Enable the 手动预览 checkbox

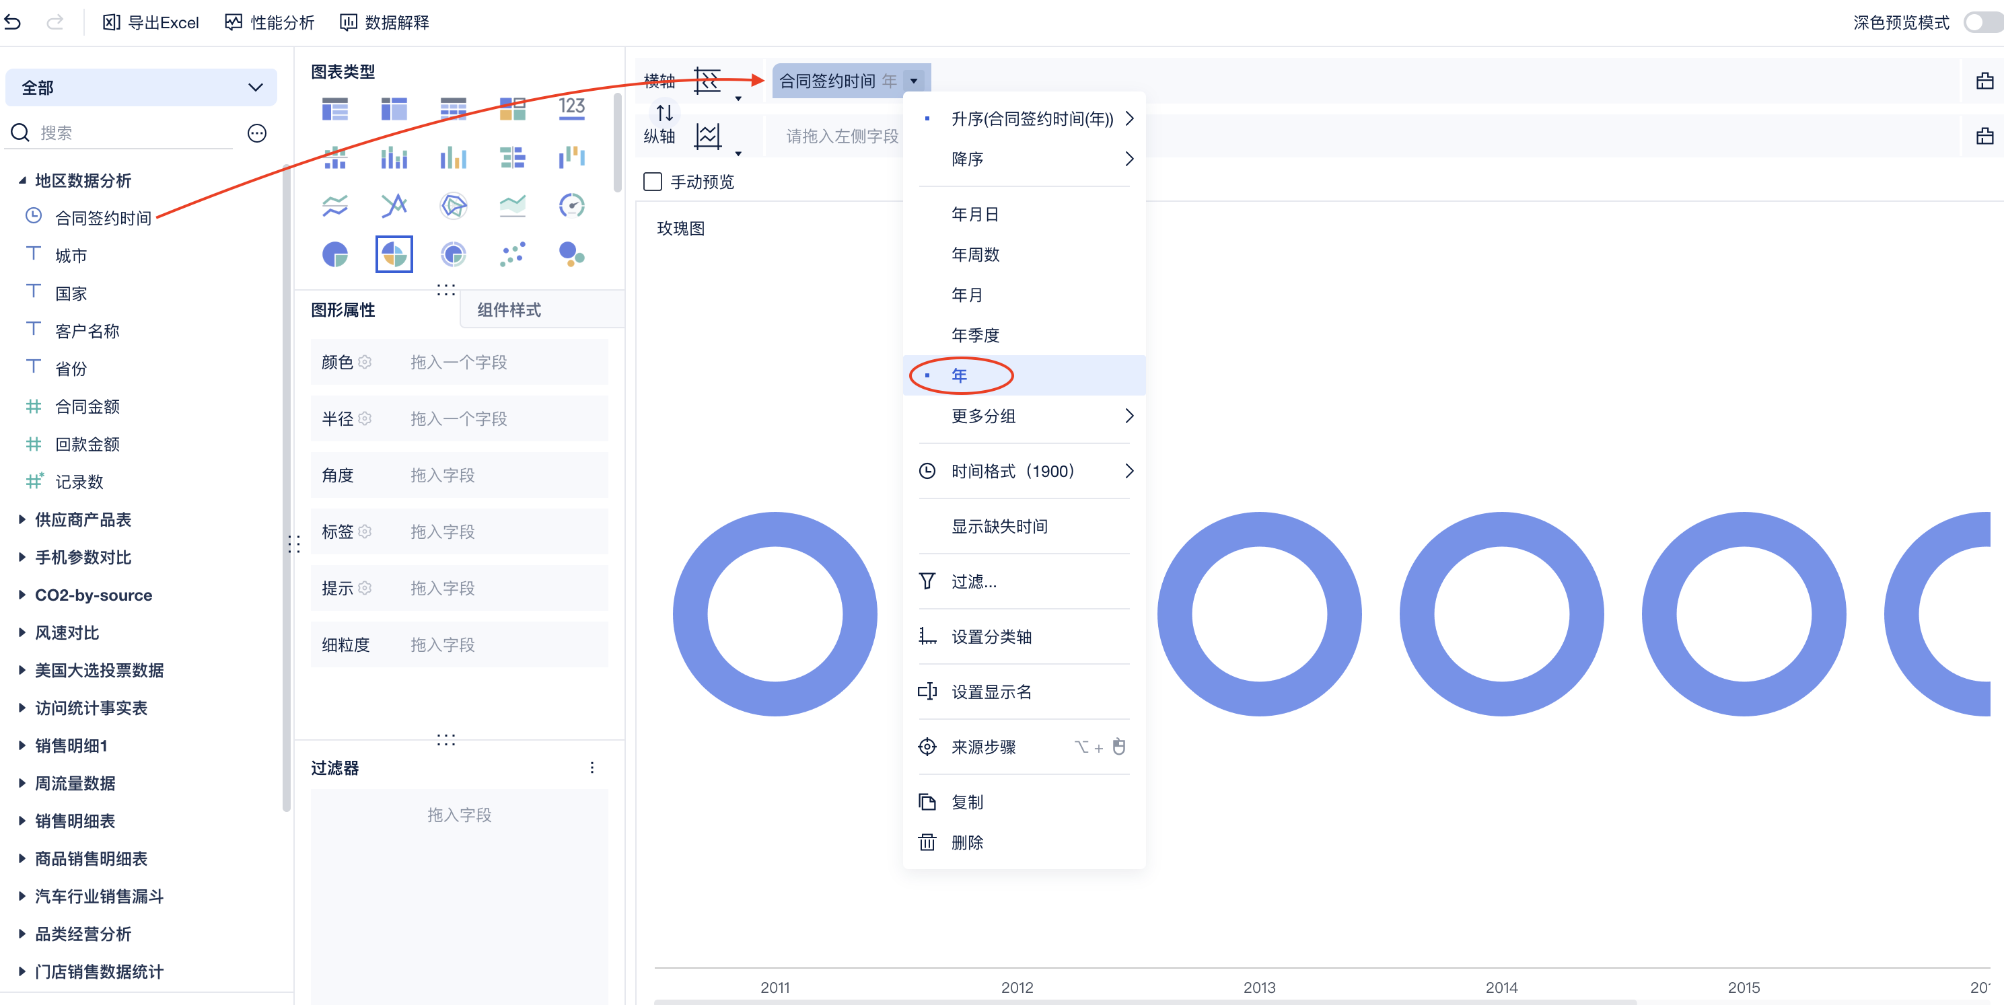coord(653,182)
